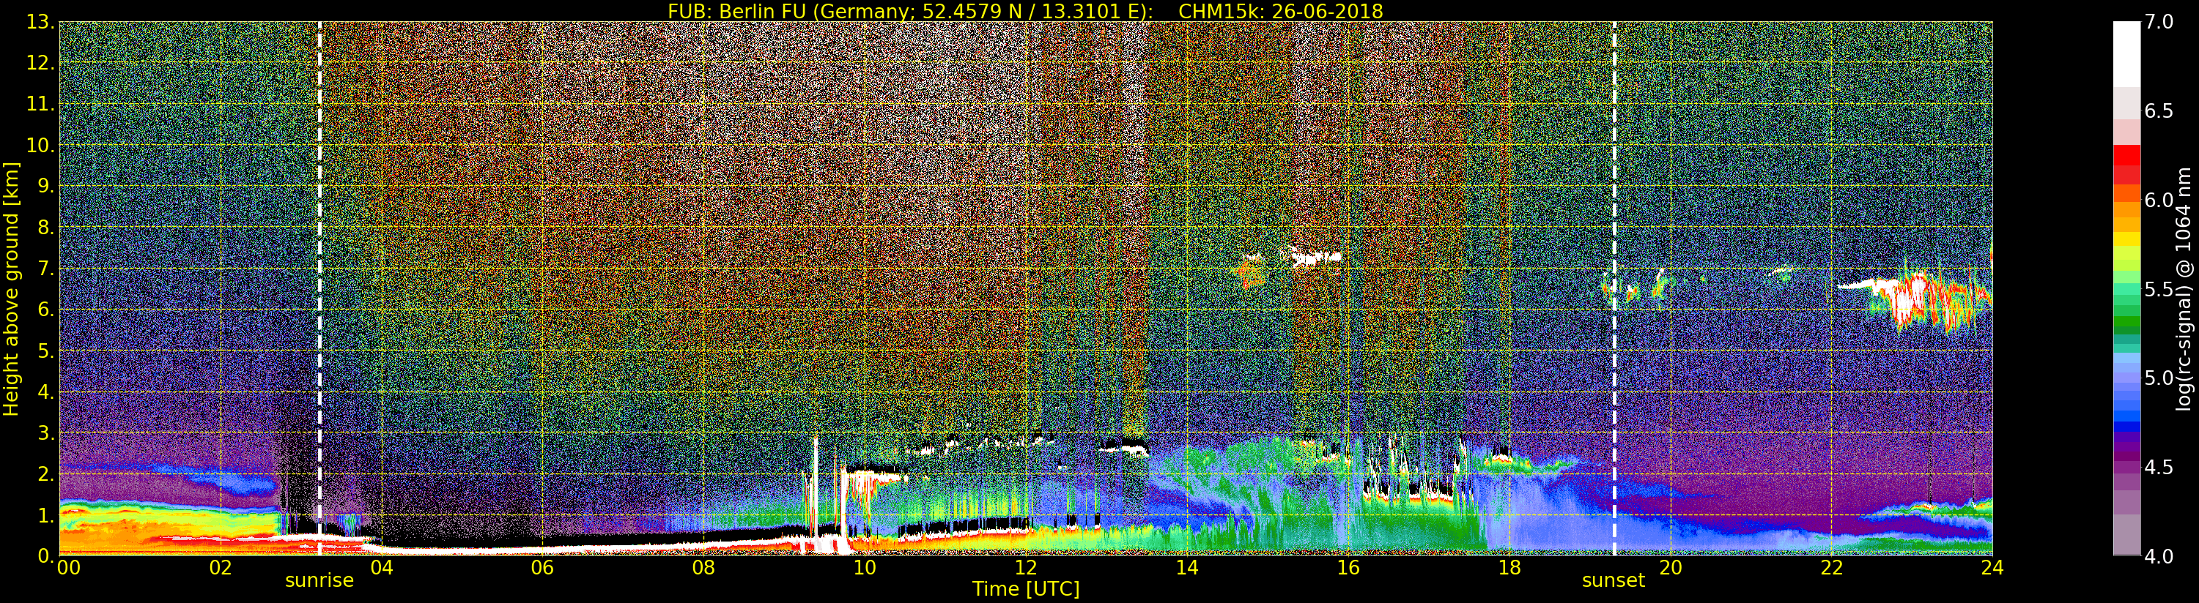Click the '04' time axis tick label
Image resolution: width=2199 pixels, height=603 pixels.
382,568
